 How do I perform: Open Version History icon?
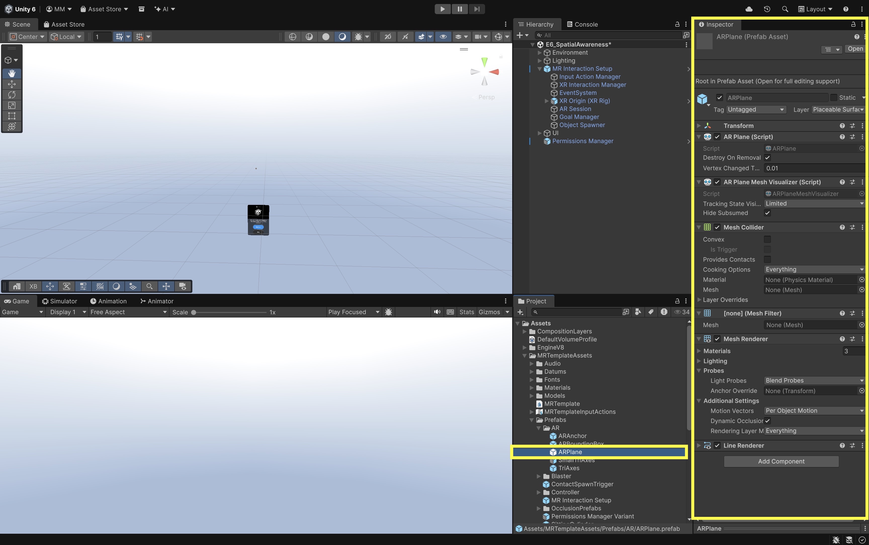(x=767, y=9)
